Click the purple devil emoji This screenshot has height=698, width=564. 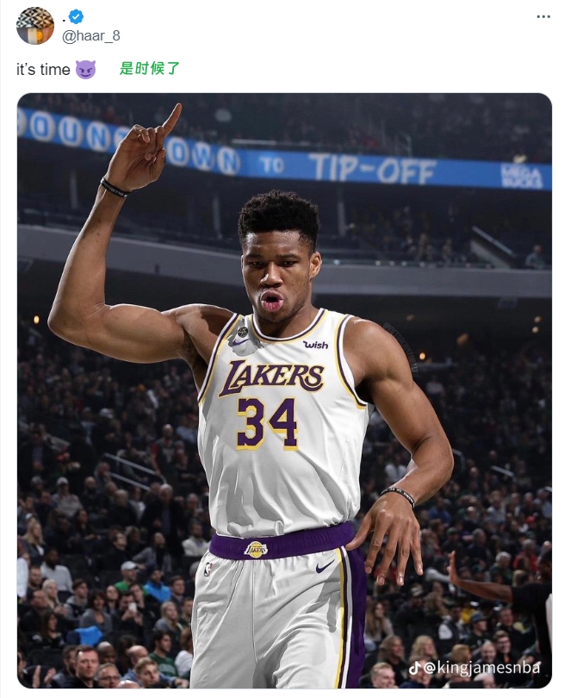(x=85, y=70)
